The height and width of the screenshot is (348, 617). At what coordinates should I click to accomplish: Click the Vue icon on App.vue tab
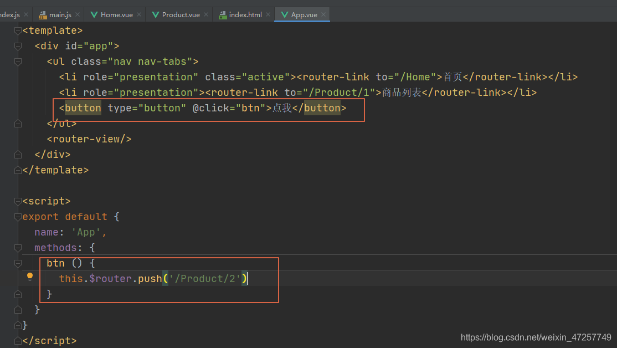click(285, 14)
